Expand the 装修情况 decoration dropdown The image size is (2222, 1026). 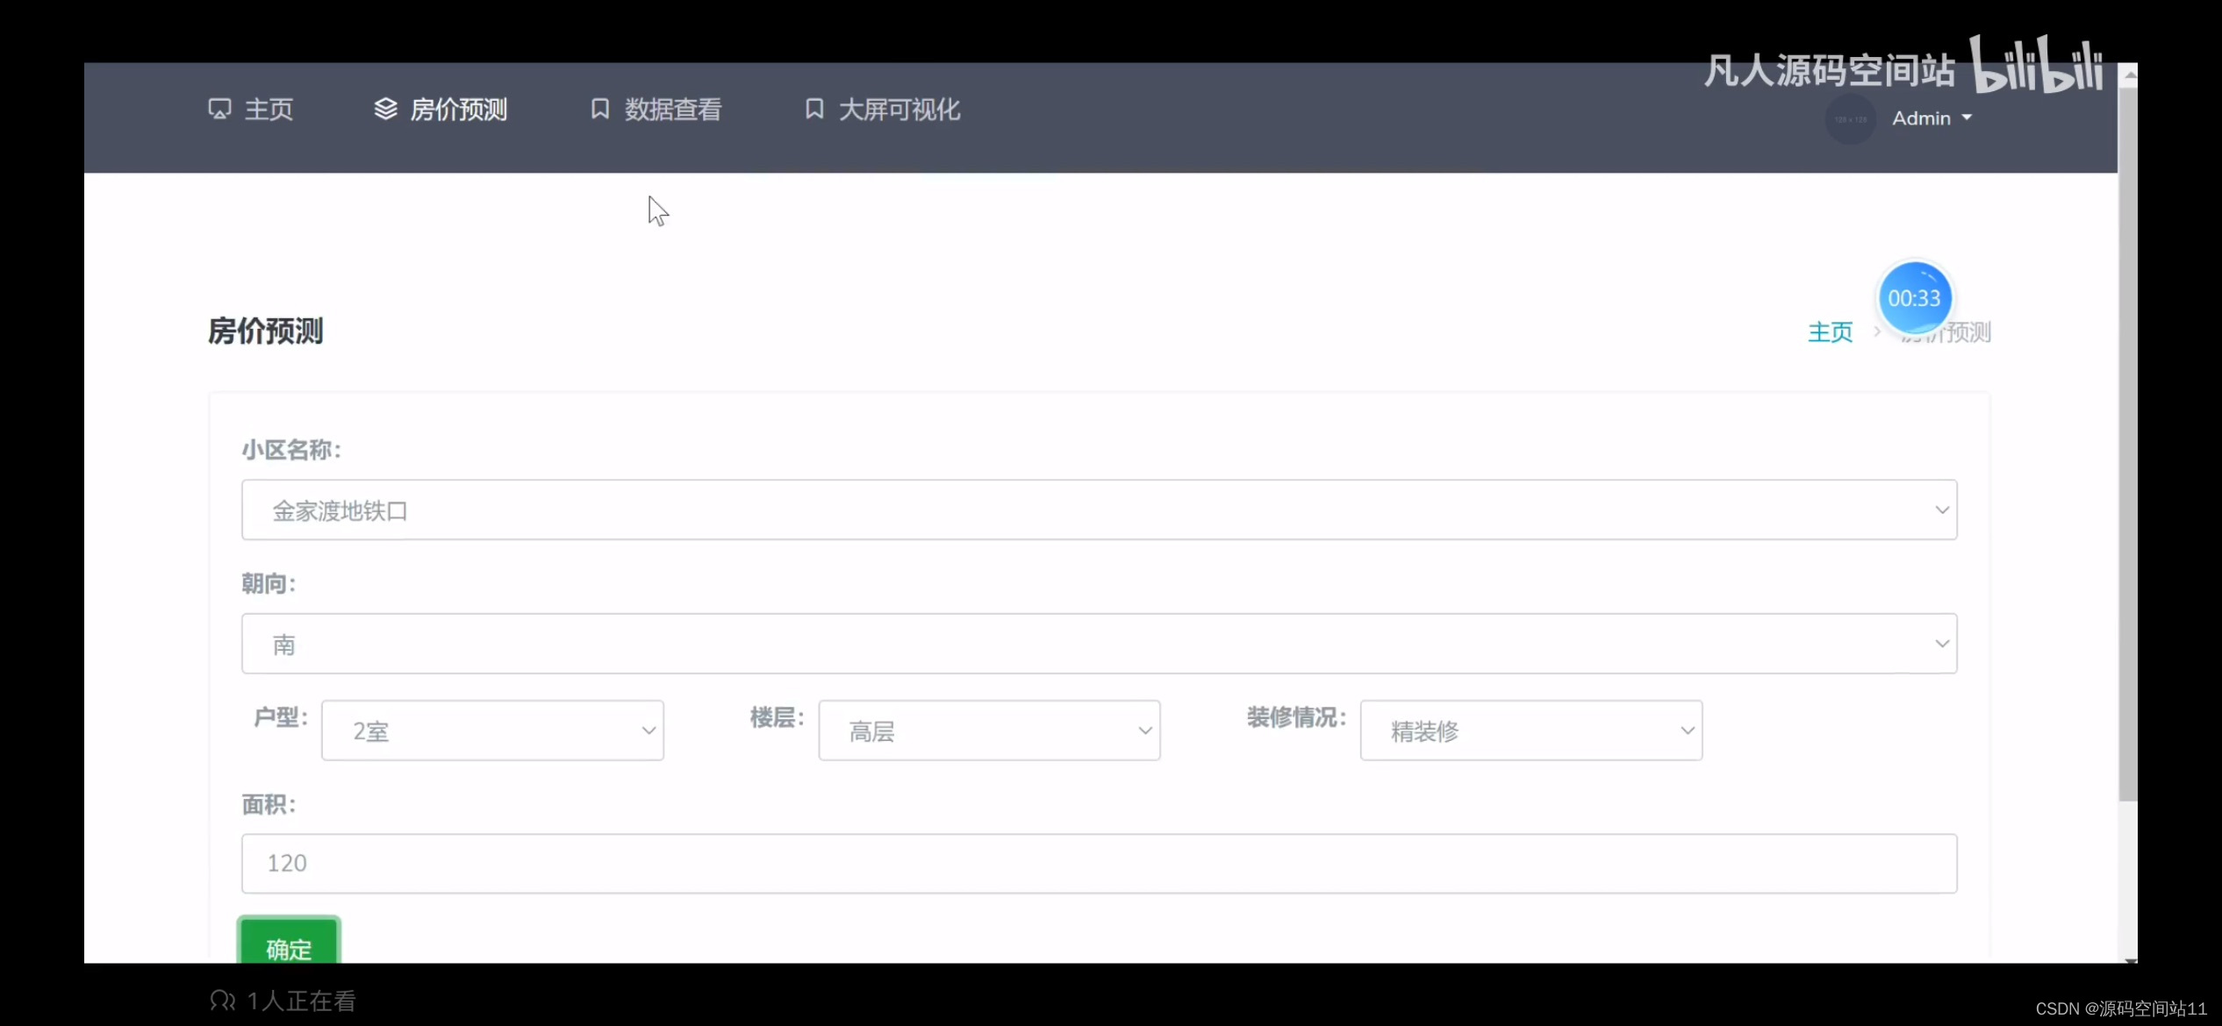click(1530, 730)
